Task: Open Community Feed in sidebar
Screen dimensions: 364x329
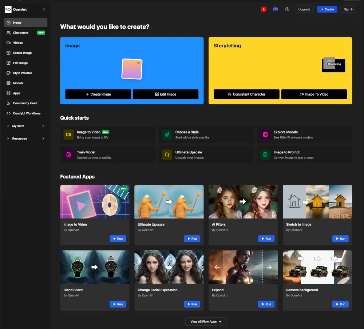Action: [25, 103]
